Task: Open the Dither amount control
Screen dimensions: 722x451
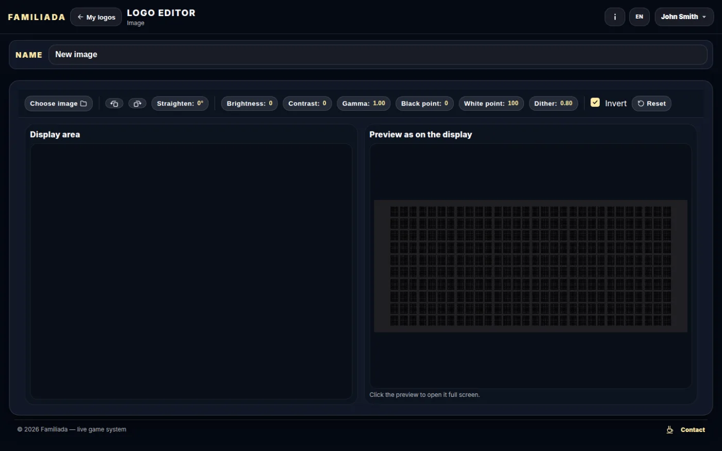Action: pos(553,104)
